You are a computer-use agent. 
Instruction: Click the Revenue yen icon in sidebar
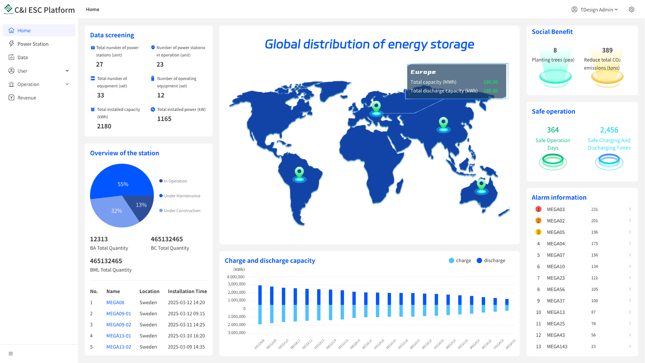[11, 97]
